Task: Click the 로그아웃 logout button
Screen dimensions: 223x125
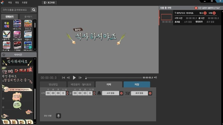Action: click(x=49, y=3)
